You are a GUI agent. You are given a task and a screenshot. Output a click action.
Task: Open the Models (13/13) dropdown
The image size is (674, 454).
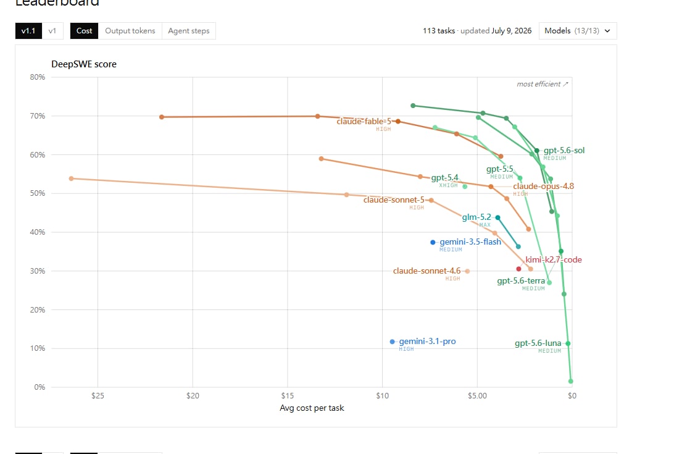[578, 31]
